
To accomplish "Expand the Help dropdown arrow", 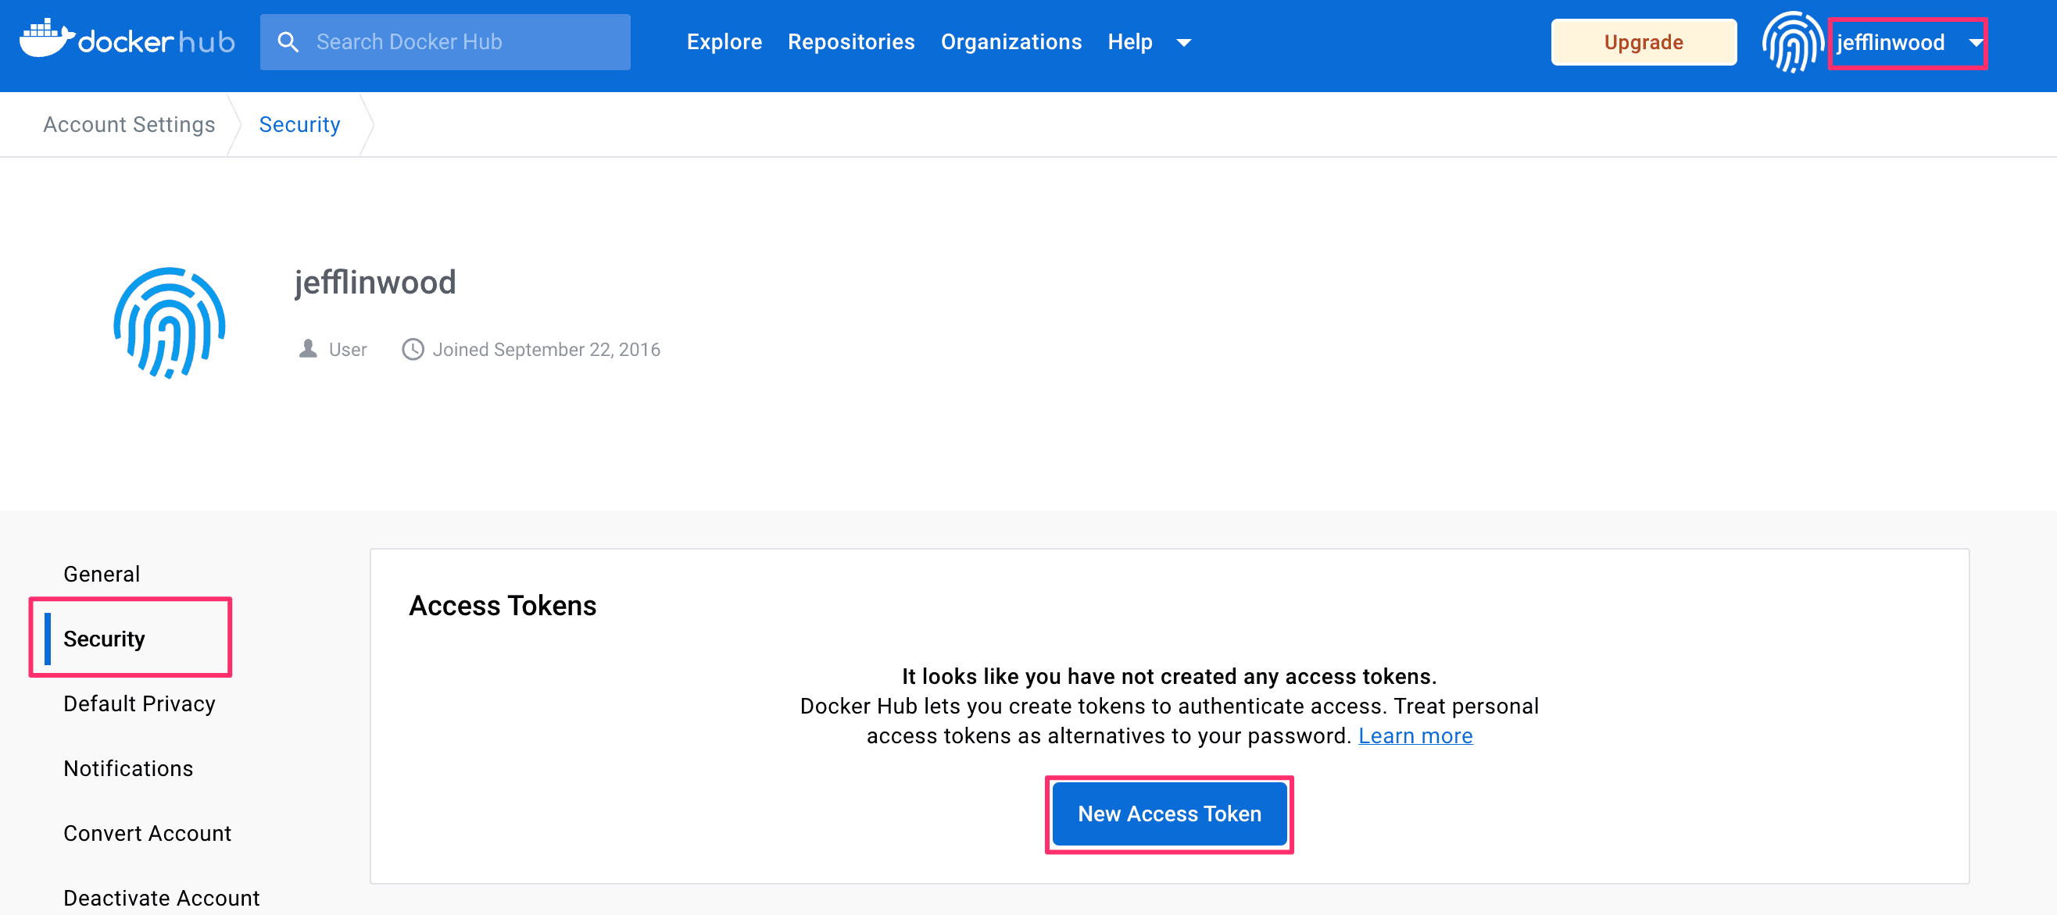I will tap(1183, 43).
